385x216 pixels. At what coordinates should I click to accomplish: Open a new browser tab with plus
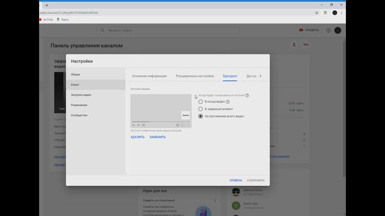[x=47, y=5]
